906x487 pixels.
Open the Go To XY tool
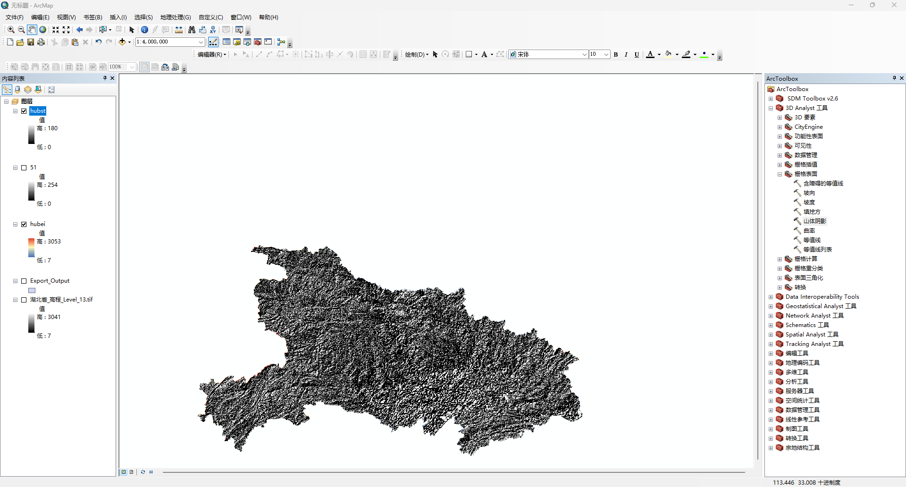(213, 30)
